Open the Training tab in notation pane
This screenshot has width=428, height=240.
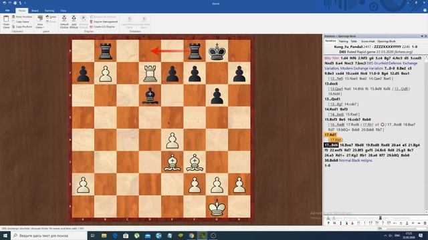click(343, 41)
